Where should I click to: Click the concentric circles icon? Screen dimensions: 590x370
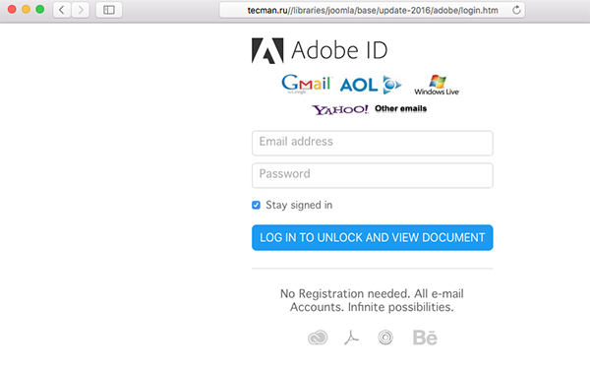click(385, 338)
